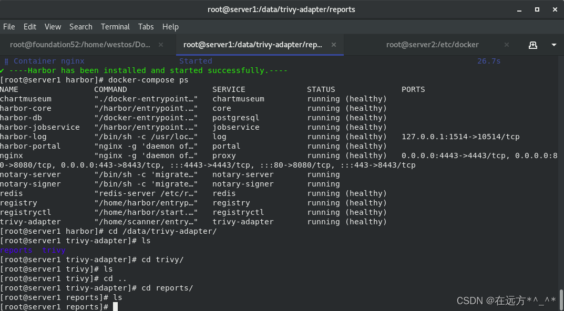Open the Tabs menu
The height and width of the screenshot is (311, 564).
pos(146,27)
